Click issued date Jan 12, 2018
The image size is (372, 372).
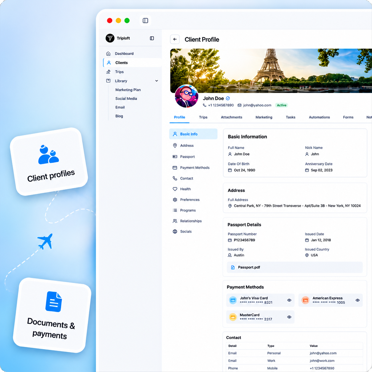pyautogui.click(x=321, y=240)
